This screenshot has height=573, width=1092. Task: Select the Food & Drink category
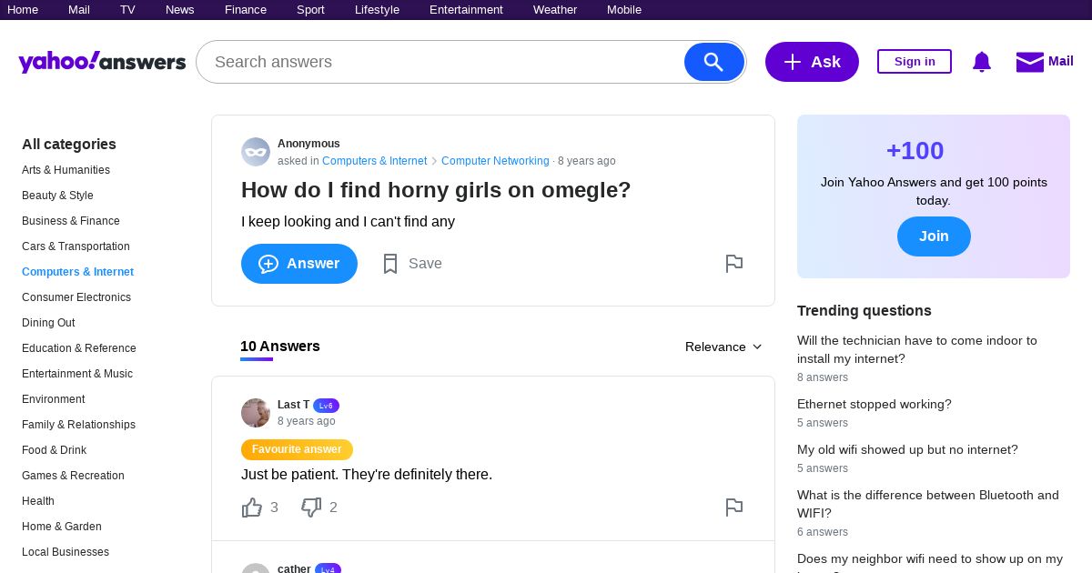55,450
